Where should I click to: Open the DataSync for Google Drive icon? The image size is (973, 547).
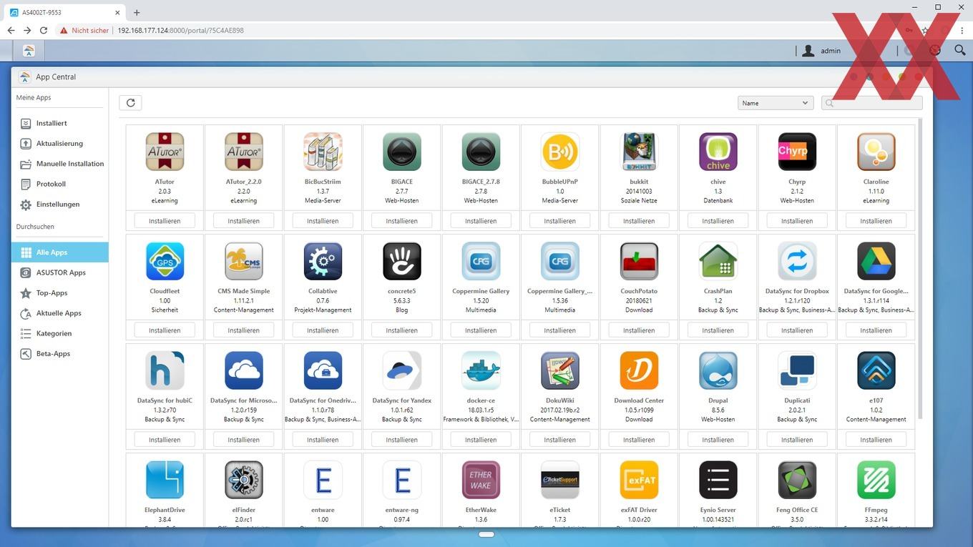(876, 261)
